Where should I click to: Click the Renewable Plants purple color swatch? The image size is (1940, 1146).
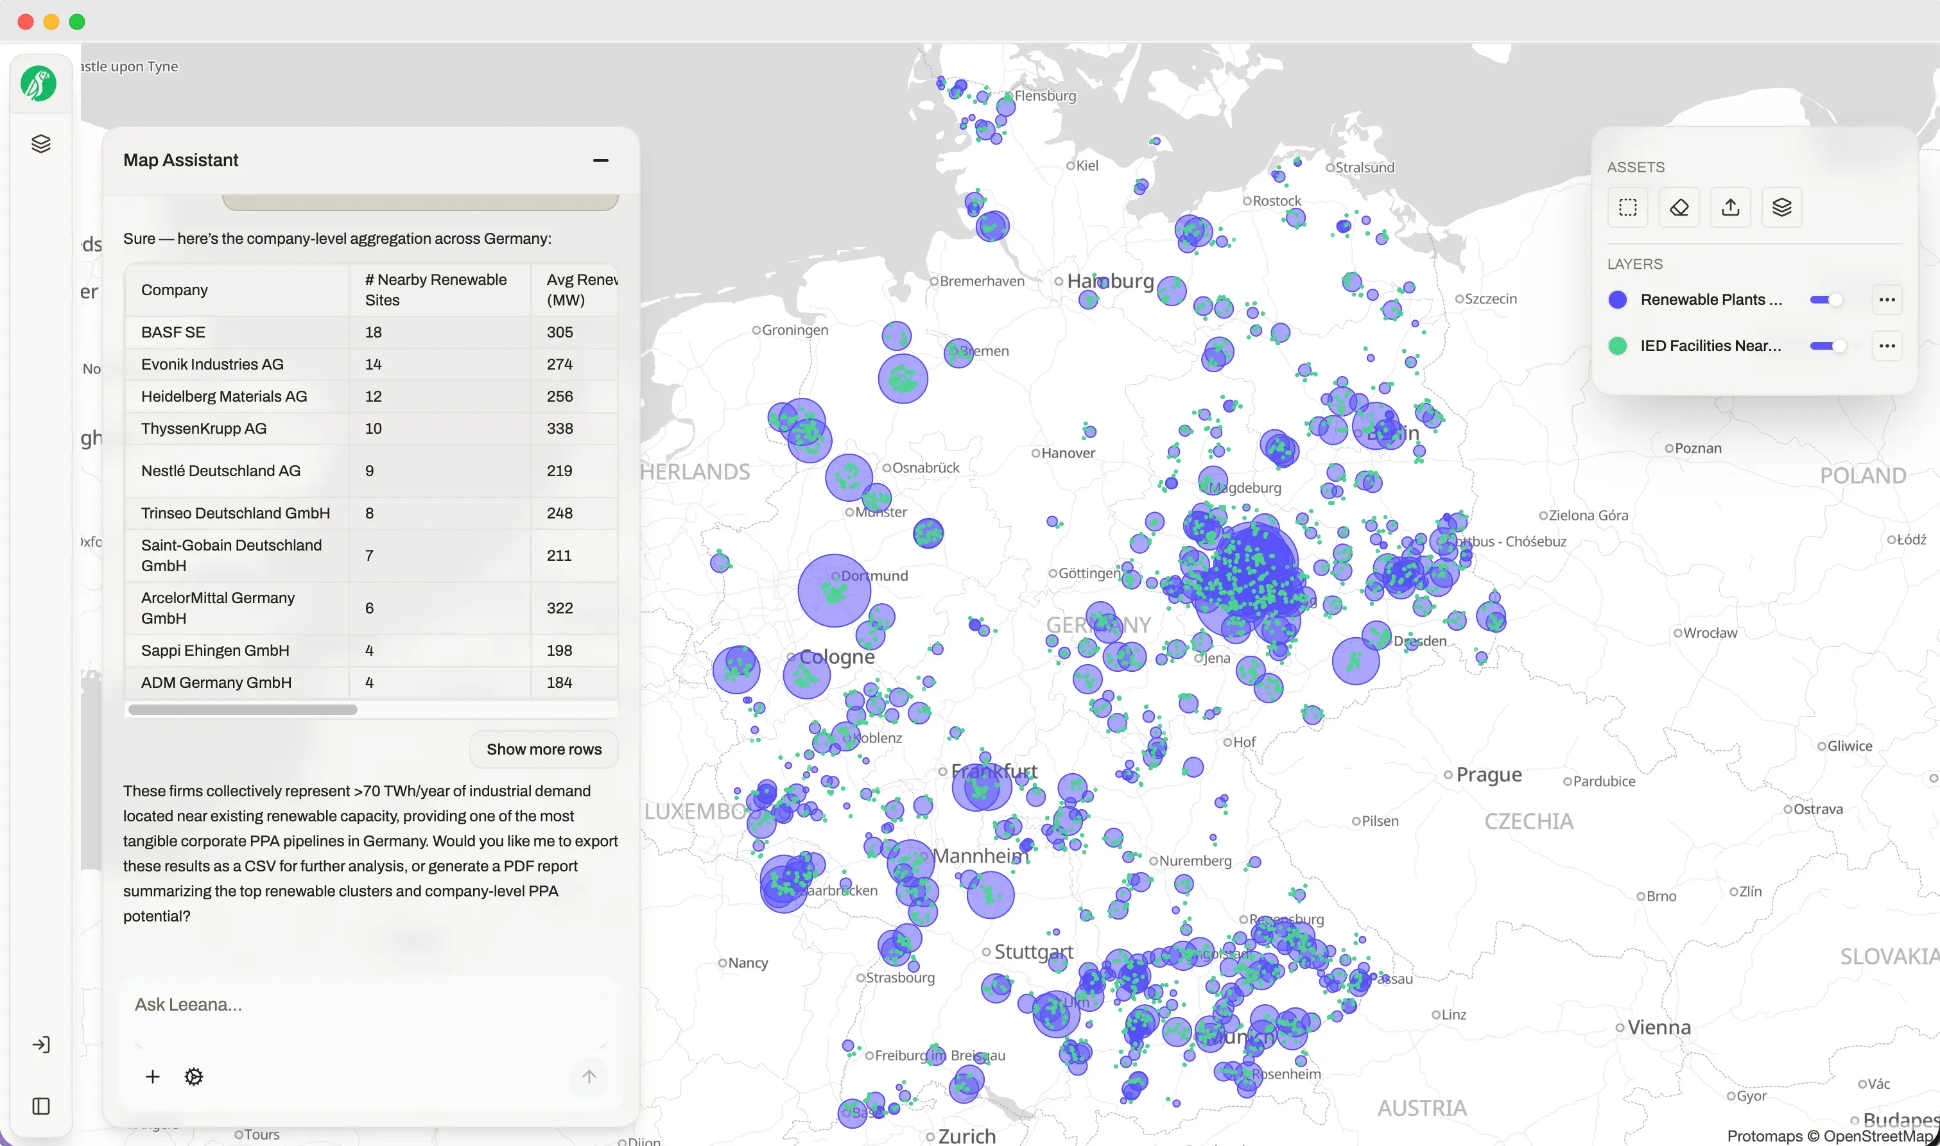pos(1617,300)
